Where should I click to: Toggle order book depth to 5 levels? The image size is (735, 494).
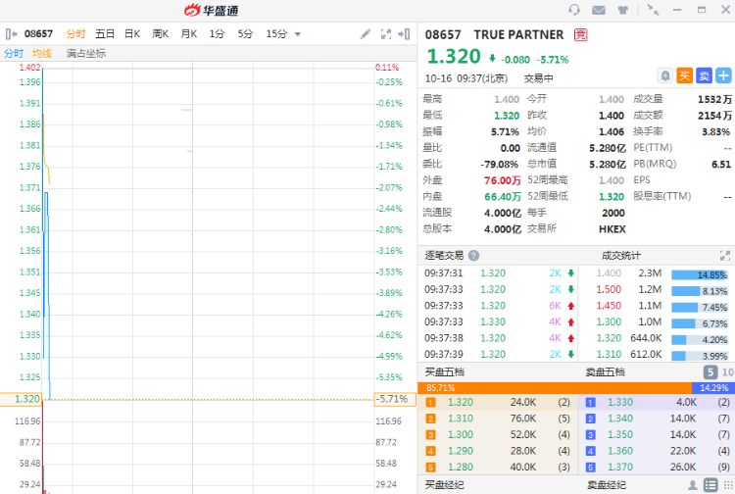710,372
